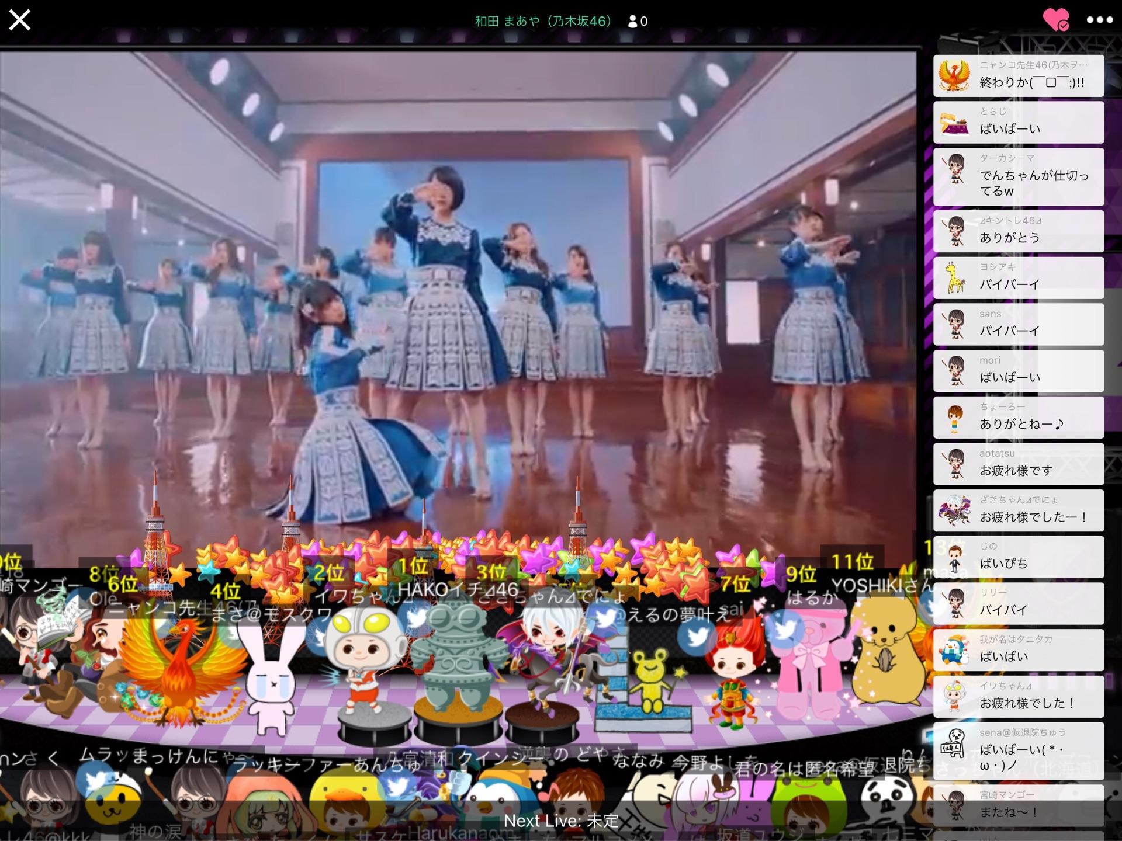Select the comment ばいばい by 我が名はタニタカ
Screen dimensions: 1122x841
[1019, 651]
